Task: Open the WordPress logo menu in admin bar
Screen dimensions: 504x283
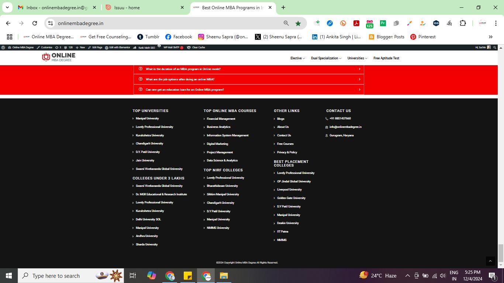Action: 3,48
